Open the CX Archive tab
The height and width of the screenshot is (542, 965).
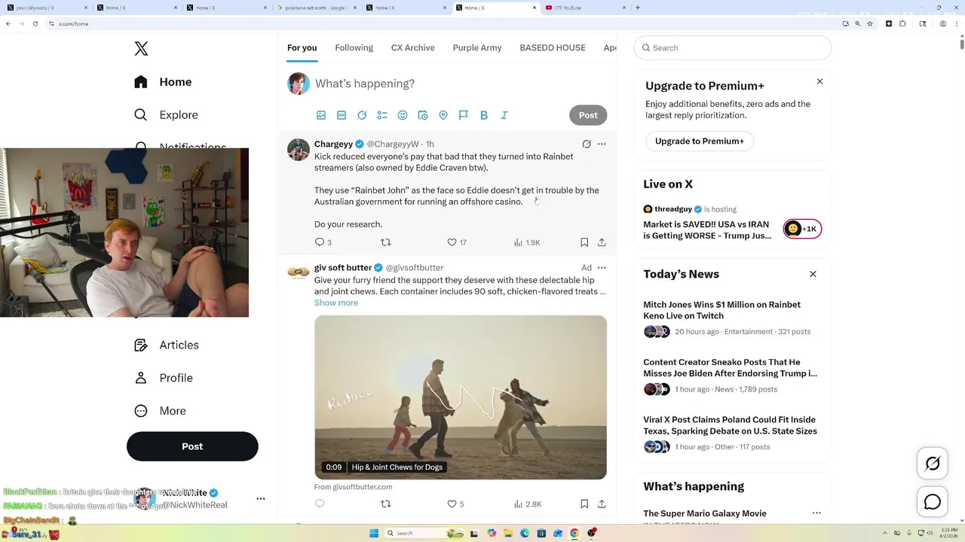click(x=412, y=47)
